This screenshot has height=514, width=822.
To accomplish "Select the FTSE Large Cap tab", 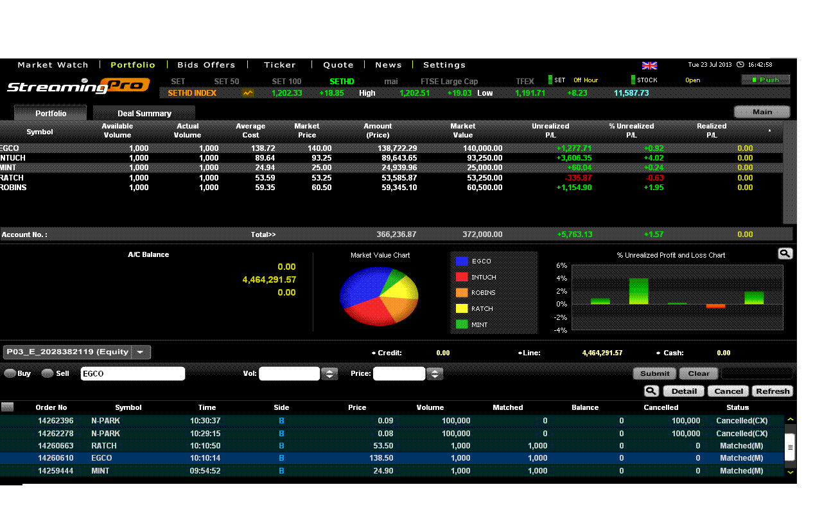I will 450,82.
